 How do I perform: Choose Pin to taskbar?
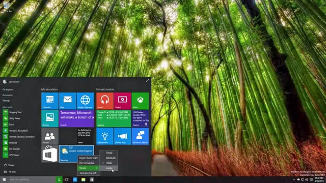click(x=86, y=163)
